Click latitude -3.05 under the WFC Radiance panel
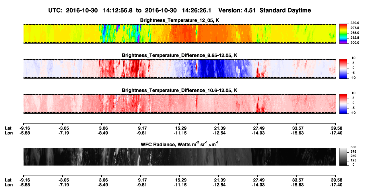The height and width of the screenshot is (191, 373). pyautogui.click(x=64, y=180)
